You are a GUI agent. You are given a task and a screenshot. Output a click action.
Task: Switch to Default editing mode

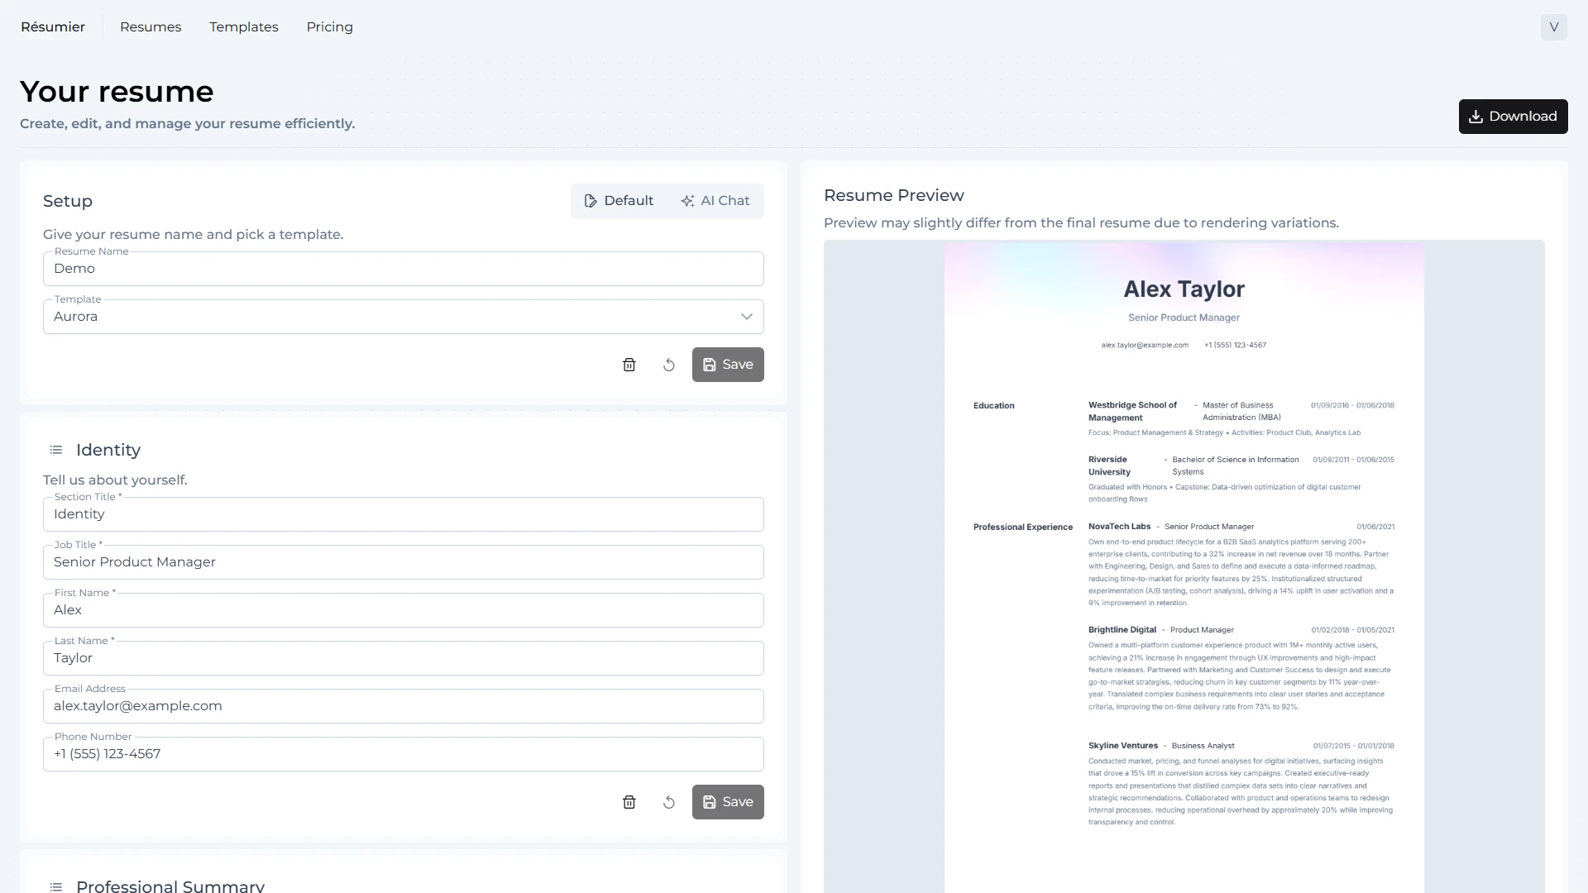(619, 201)
